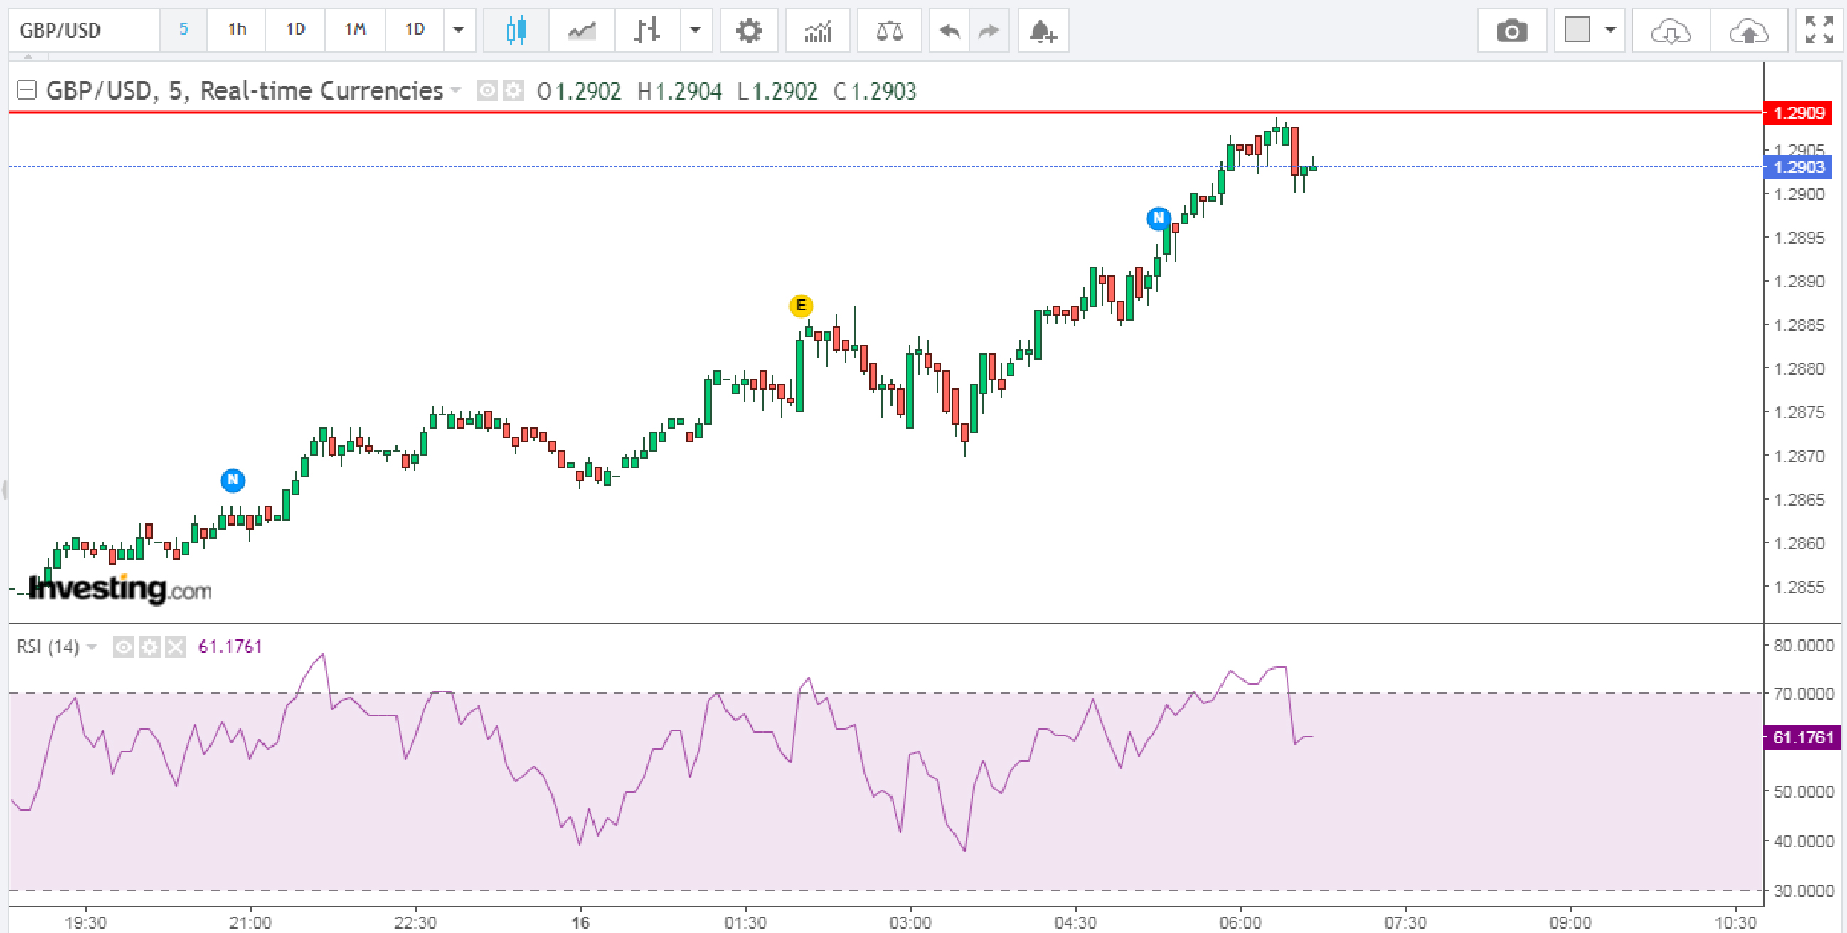Viewport: 1847px width, 933px height.
Task: Click the 16 date label on time axis
Action: (580, 922)
